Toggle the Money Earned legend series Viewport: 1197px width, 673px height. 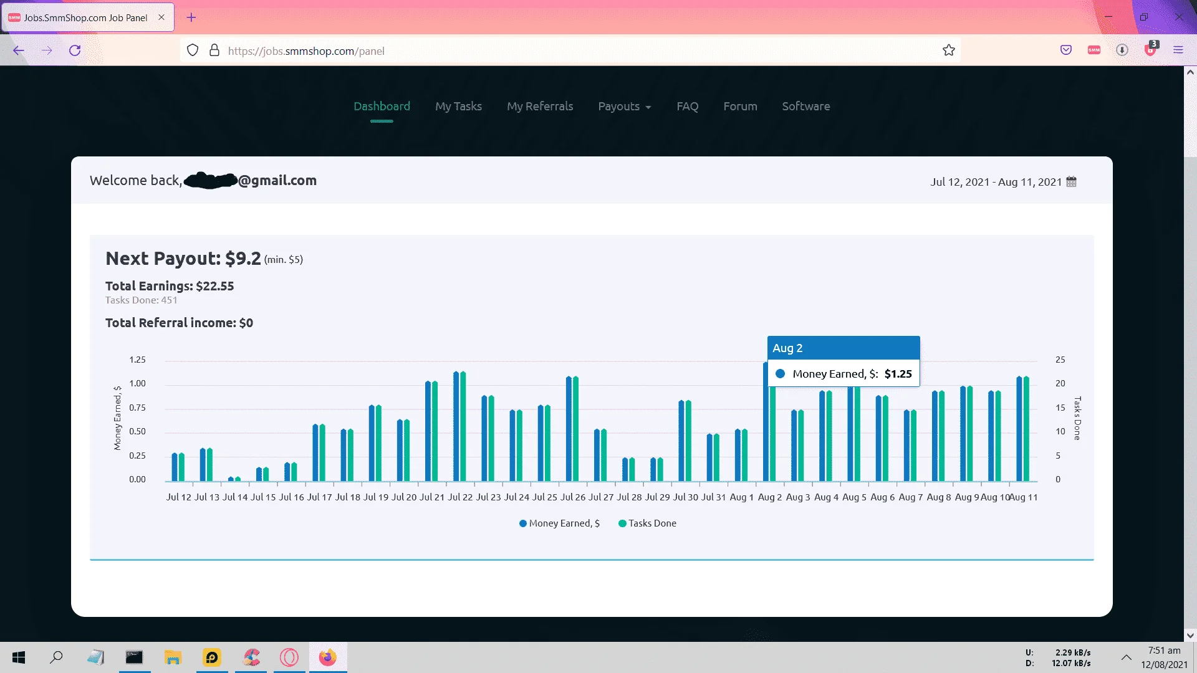(559, 523)
